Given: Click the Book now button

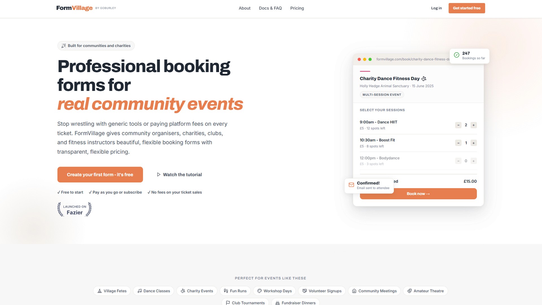Looking at the screenshot, I should pyautogui.click(x=418, y=194).
